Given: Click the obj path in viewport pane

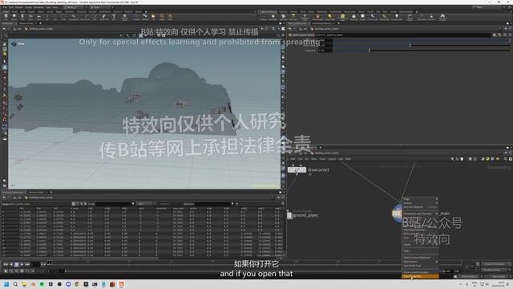Looking at the screenshot, I should (18, 29).
